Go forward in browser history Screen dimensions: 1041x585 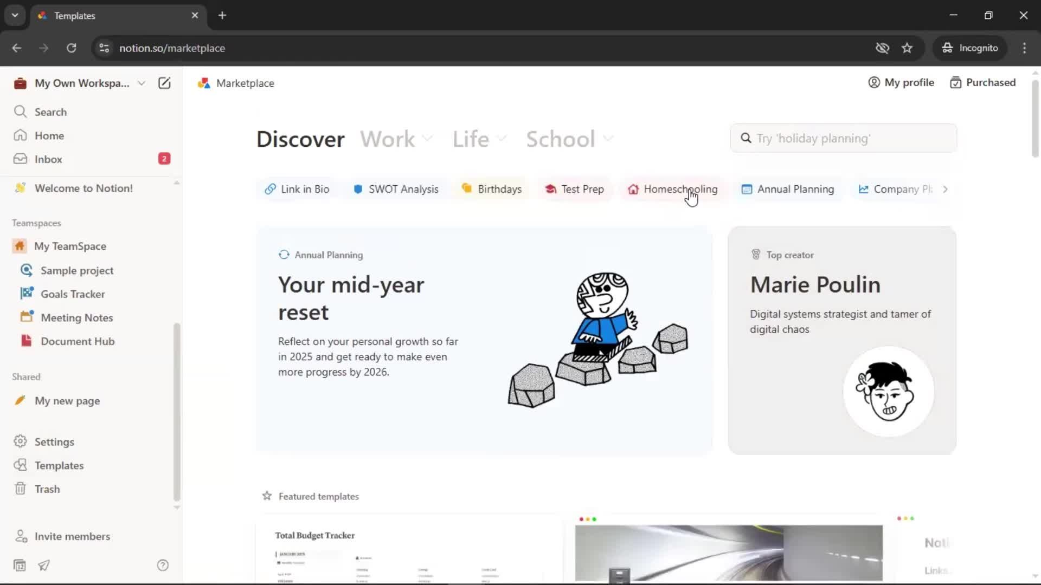click(x=43, y=48)
